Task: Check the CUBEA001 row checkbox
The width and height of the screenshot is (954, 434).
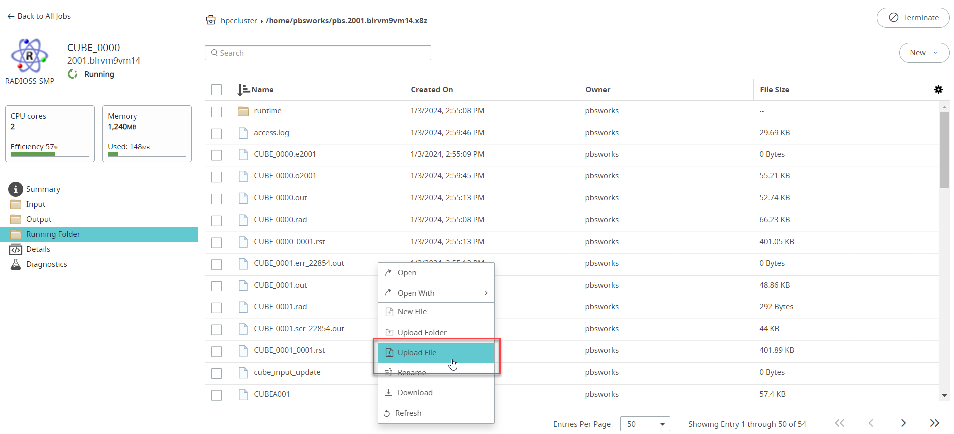Action: pos(216,395)
